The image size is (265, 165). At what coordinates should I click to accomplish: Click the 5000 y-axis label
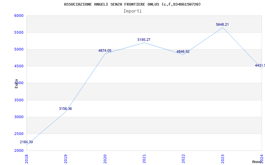coord(19,49)
